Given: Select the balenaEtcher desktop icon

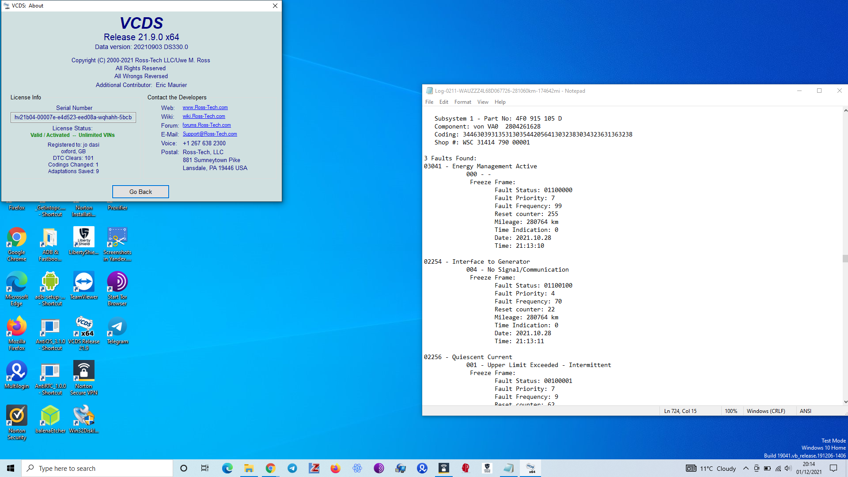Looking at the screenshot, I should (50, 420).
